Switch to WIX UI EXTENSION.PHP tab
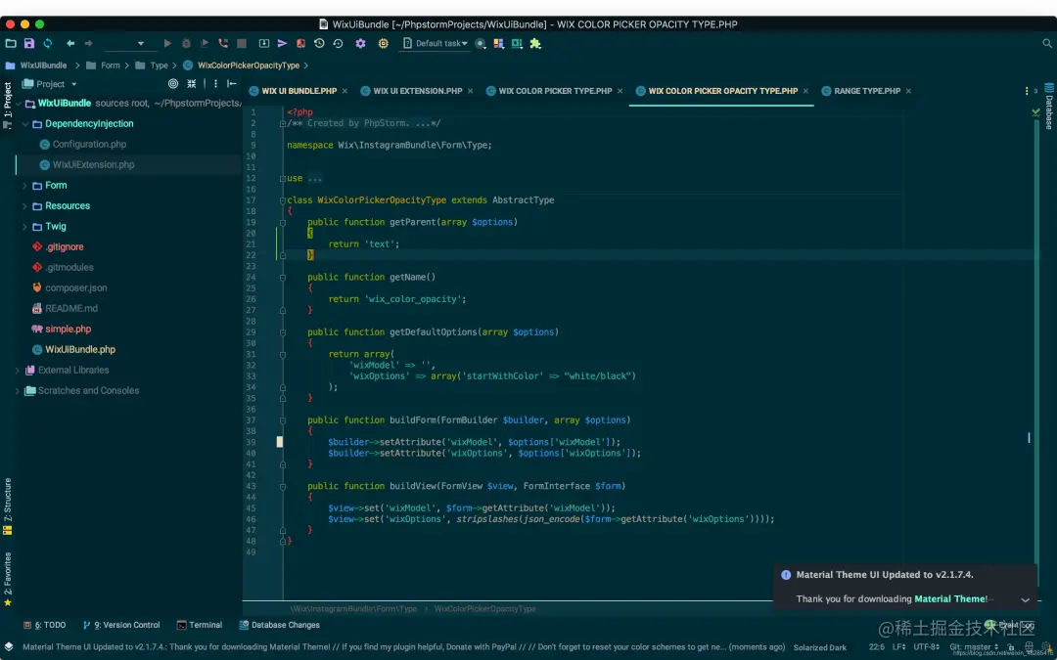This screenshot has width=1057, height=660. [x=417, y=91]
